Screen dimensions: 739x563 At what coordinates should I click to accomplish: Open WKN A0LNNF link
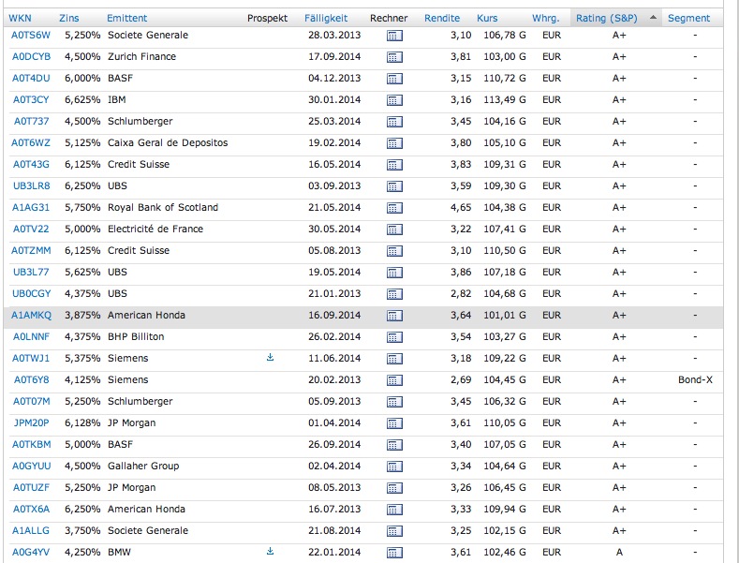(31, 336)
